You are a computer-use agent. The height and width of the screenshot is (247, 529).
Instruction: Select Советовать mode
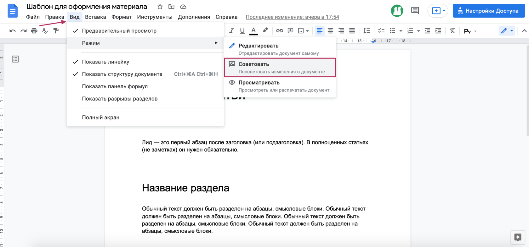coord(280,68)
